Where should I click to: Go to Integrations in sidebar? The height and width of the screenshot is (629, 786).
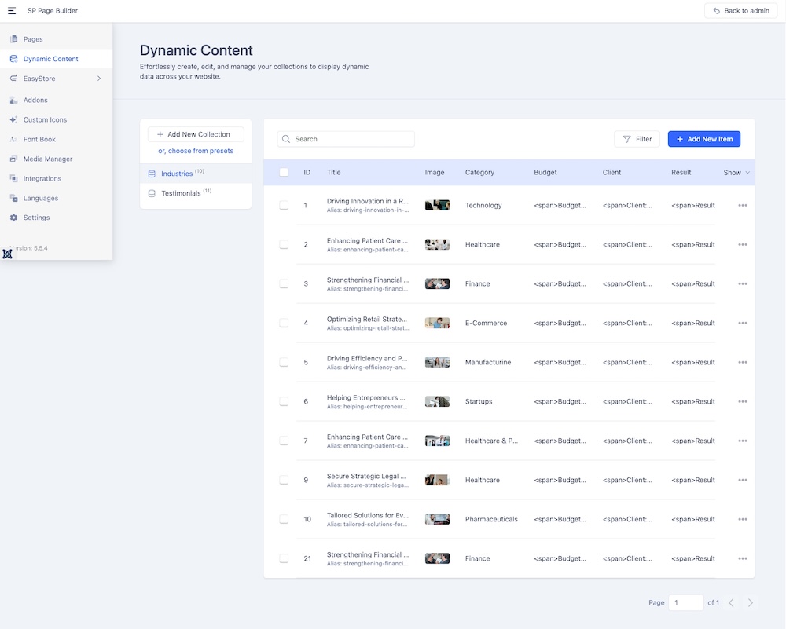pos(42,179)
